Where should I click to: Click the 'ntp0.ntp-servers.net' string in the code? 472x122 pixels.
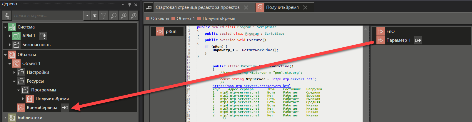tap(293, 79)
